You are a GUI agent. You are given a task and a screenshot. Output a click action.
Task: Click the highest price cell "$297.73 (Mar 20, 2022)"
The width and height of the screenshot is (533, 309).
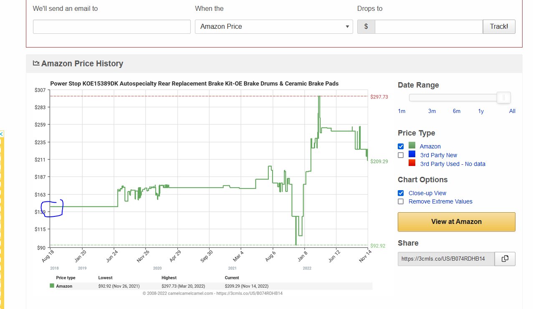click(x=184, y=286)
